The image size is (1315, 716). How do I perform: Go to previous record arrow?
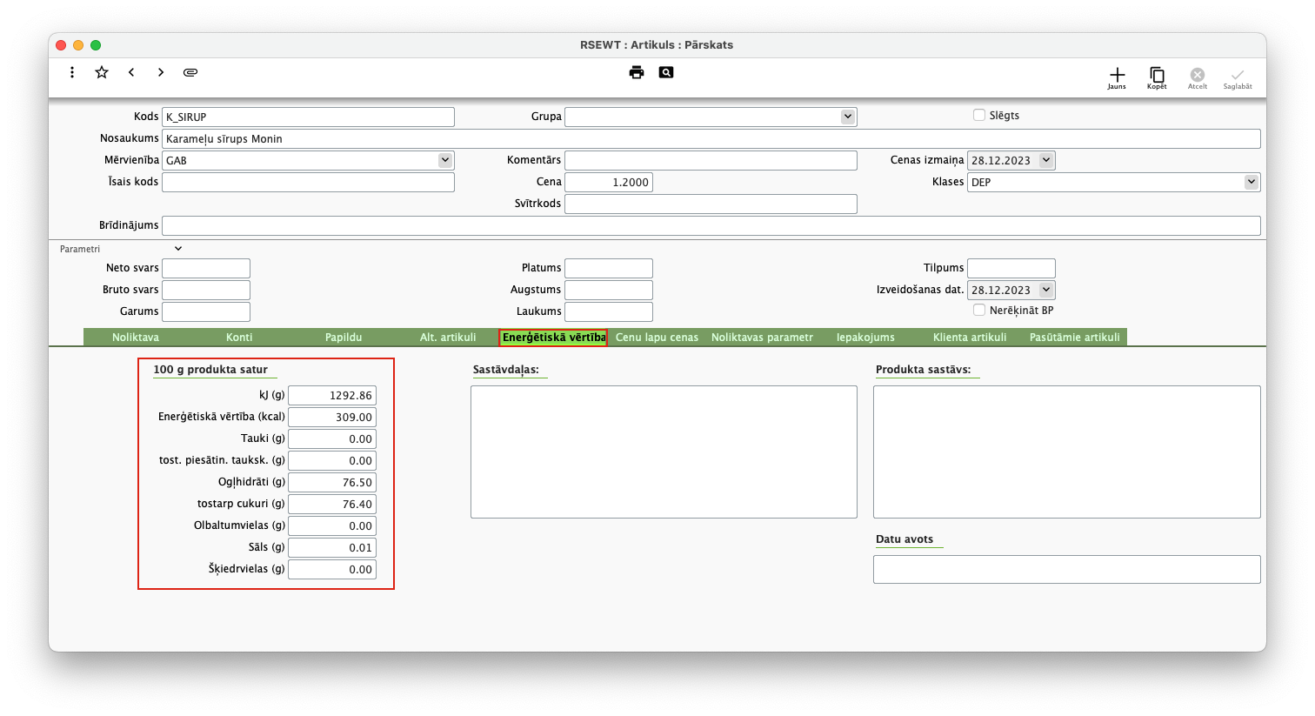[131, 72]
